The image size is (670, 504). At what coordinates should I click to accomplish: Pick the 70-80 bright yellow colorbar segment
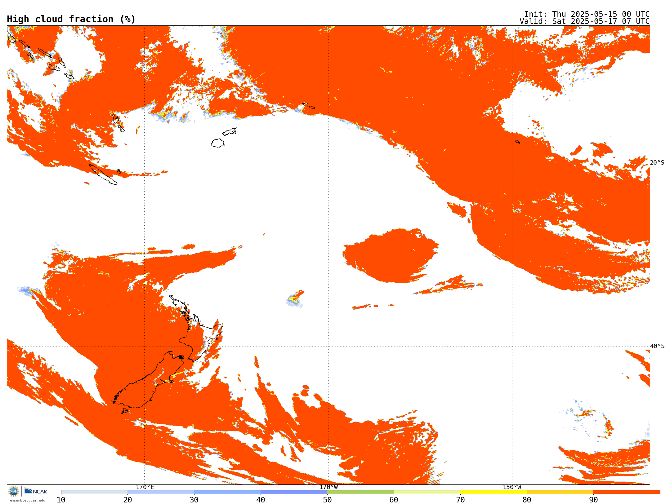[494, 492]
